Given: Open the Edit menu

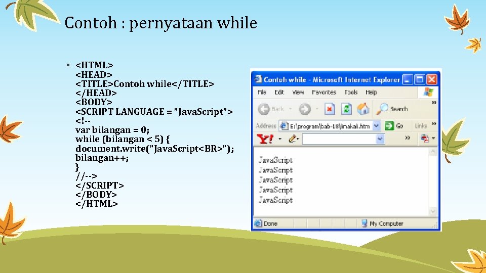Looking at the screenshot, I should click(279, 92).
